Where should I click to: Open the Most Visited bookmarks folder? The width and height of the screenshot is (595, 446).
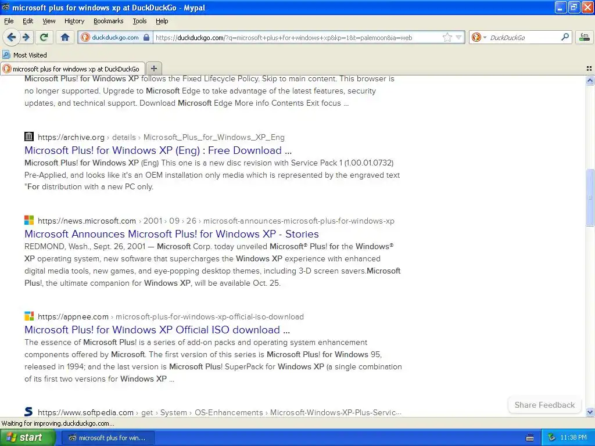(25, 55)
